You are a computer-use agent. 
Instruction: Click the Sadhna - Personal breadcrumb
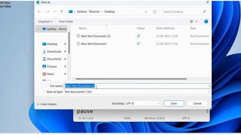pyautogui.click(x=88, y=12)
